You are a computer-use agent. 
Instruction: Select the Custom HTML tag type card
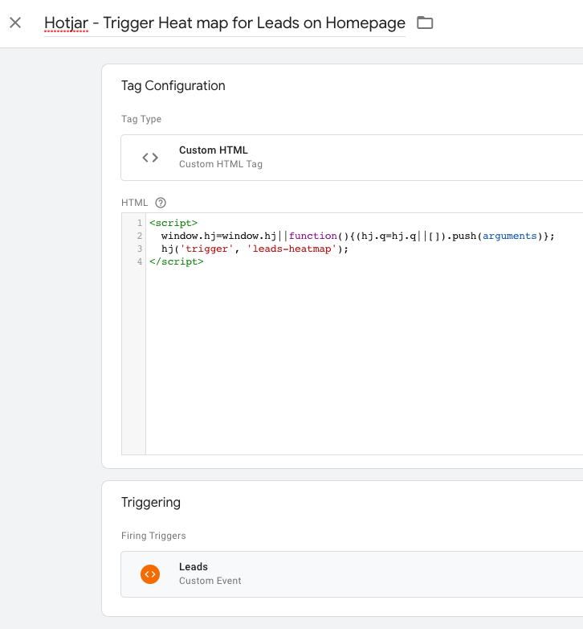coord(352,158)
